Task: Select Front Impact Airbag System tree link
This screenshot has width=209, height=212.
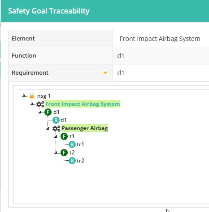Action: coord(83,104)
